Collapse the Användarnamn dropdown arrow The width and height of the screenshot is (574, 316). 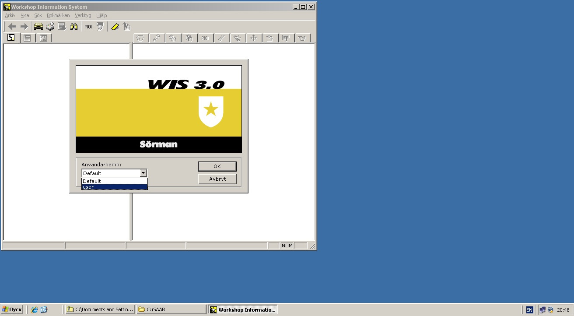click(x=143, y=173)
